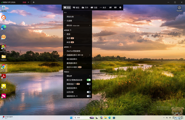185x120 pixels.
Task: Expand the 解析度 1920x1200 submenu
Action: (77, 25)
